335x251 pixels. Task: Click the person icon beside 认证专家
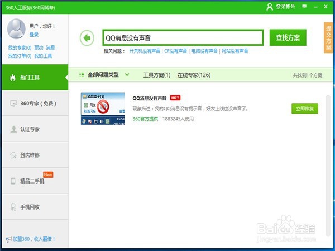tap(13, 129)
